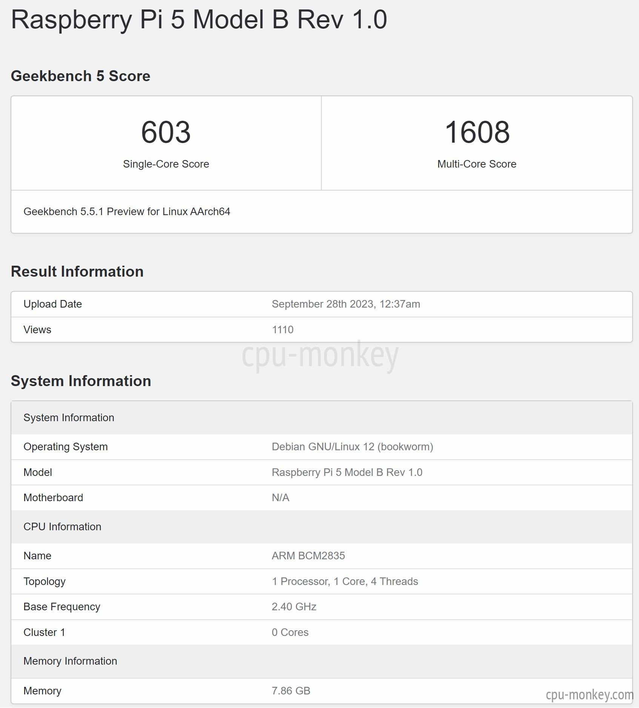639x708 pixels.
Task: Click the single-core score value 603
Action: pyautogui.click(x=166, y=132)
